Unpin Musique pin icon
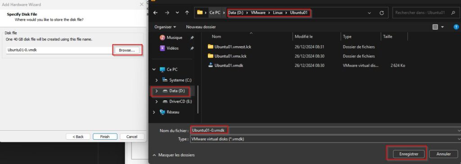Image resolution: width=461 pixels, height=164 pixels. click(x=192, y=38)
